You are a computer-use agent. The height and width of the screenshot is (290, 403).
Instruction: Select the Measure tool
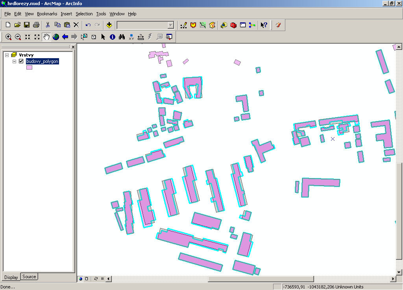140,37
